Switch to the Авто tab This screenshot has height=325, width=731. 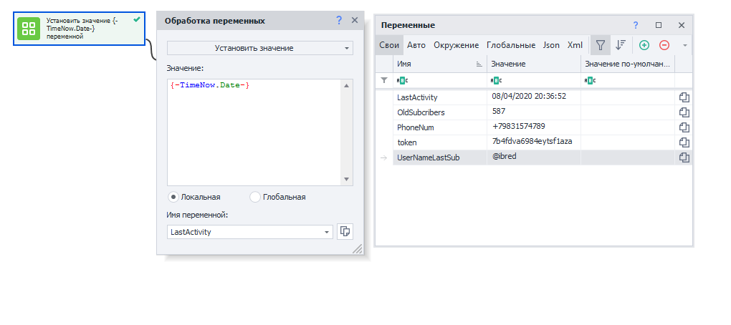(x=416, y=45)
